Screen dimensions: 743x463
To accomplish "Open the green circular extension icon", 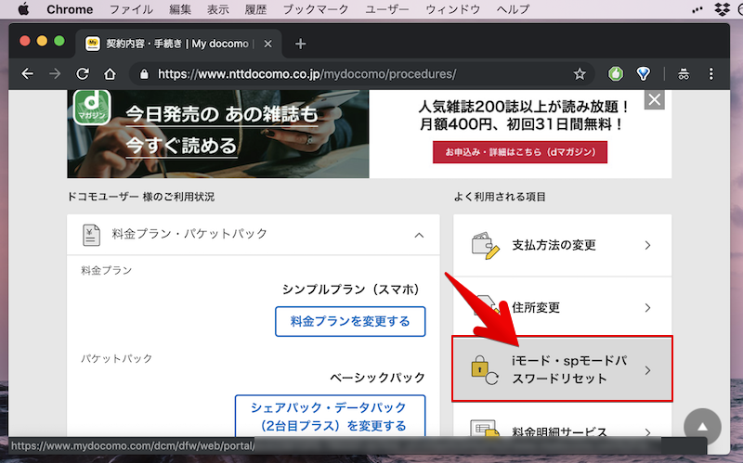I will pyautogui.click(x=615, y=74).
